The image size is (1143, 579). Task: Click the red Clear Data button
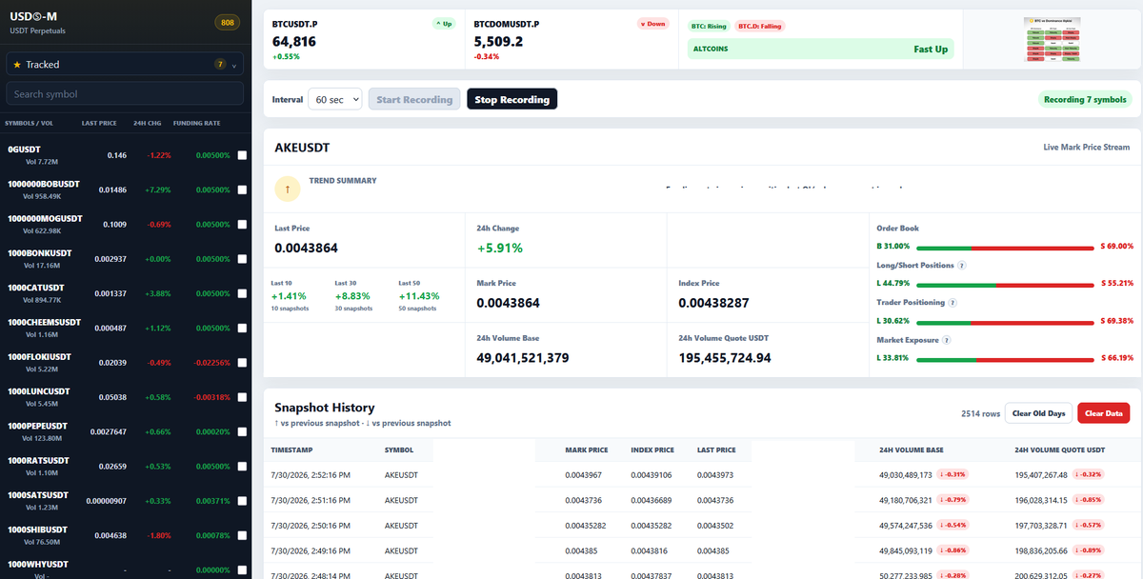[1103, 413]
